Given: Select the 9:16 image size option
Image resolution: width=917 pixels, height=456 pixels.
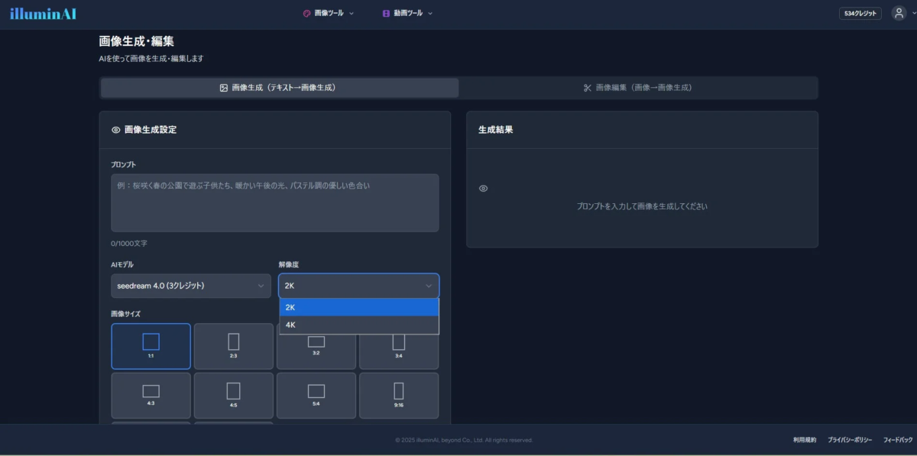Looking at the screenshot, I should 399,395.
